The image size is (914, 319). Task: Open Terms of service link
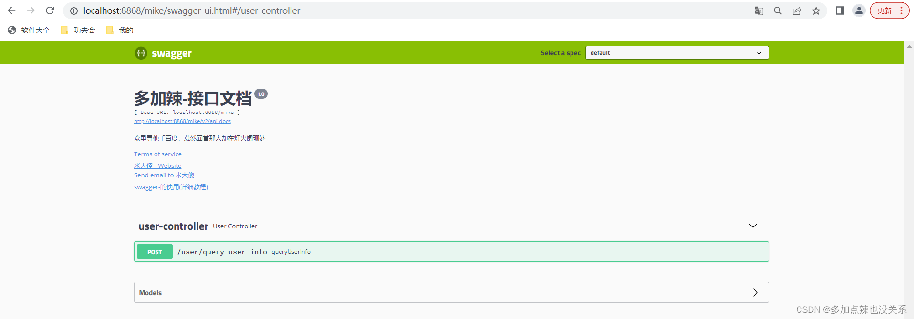click(158, 154)
